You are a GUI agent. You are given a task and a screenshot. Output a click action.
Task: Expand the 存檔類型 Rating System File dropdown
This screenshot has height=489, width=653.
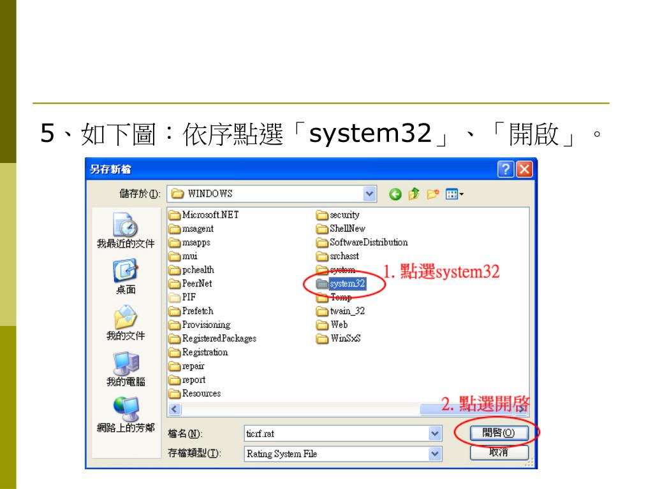coord(435,453)
